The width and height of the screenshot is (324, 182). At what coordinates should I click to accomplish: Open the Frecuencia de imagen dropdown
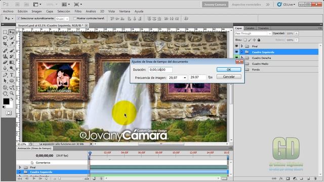[184, 77]
